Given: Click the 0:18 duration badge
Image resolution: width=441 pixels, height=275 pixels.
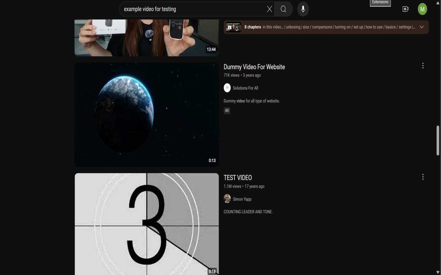Looking at the screenshot, I should 212,272.
